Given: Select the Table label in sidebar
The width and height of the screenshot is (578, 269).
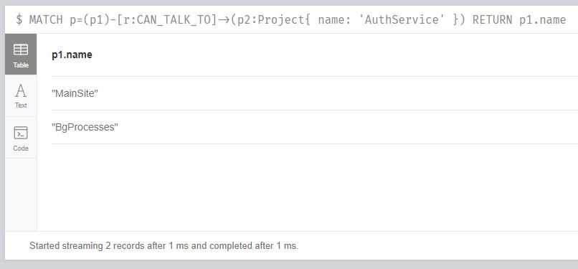Looking at the screenshot, I should (x=21, y=65).
